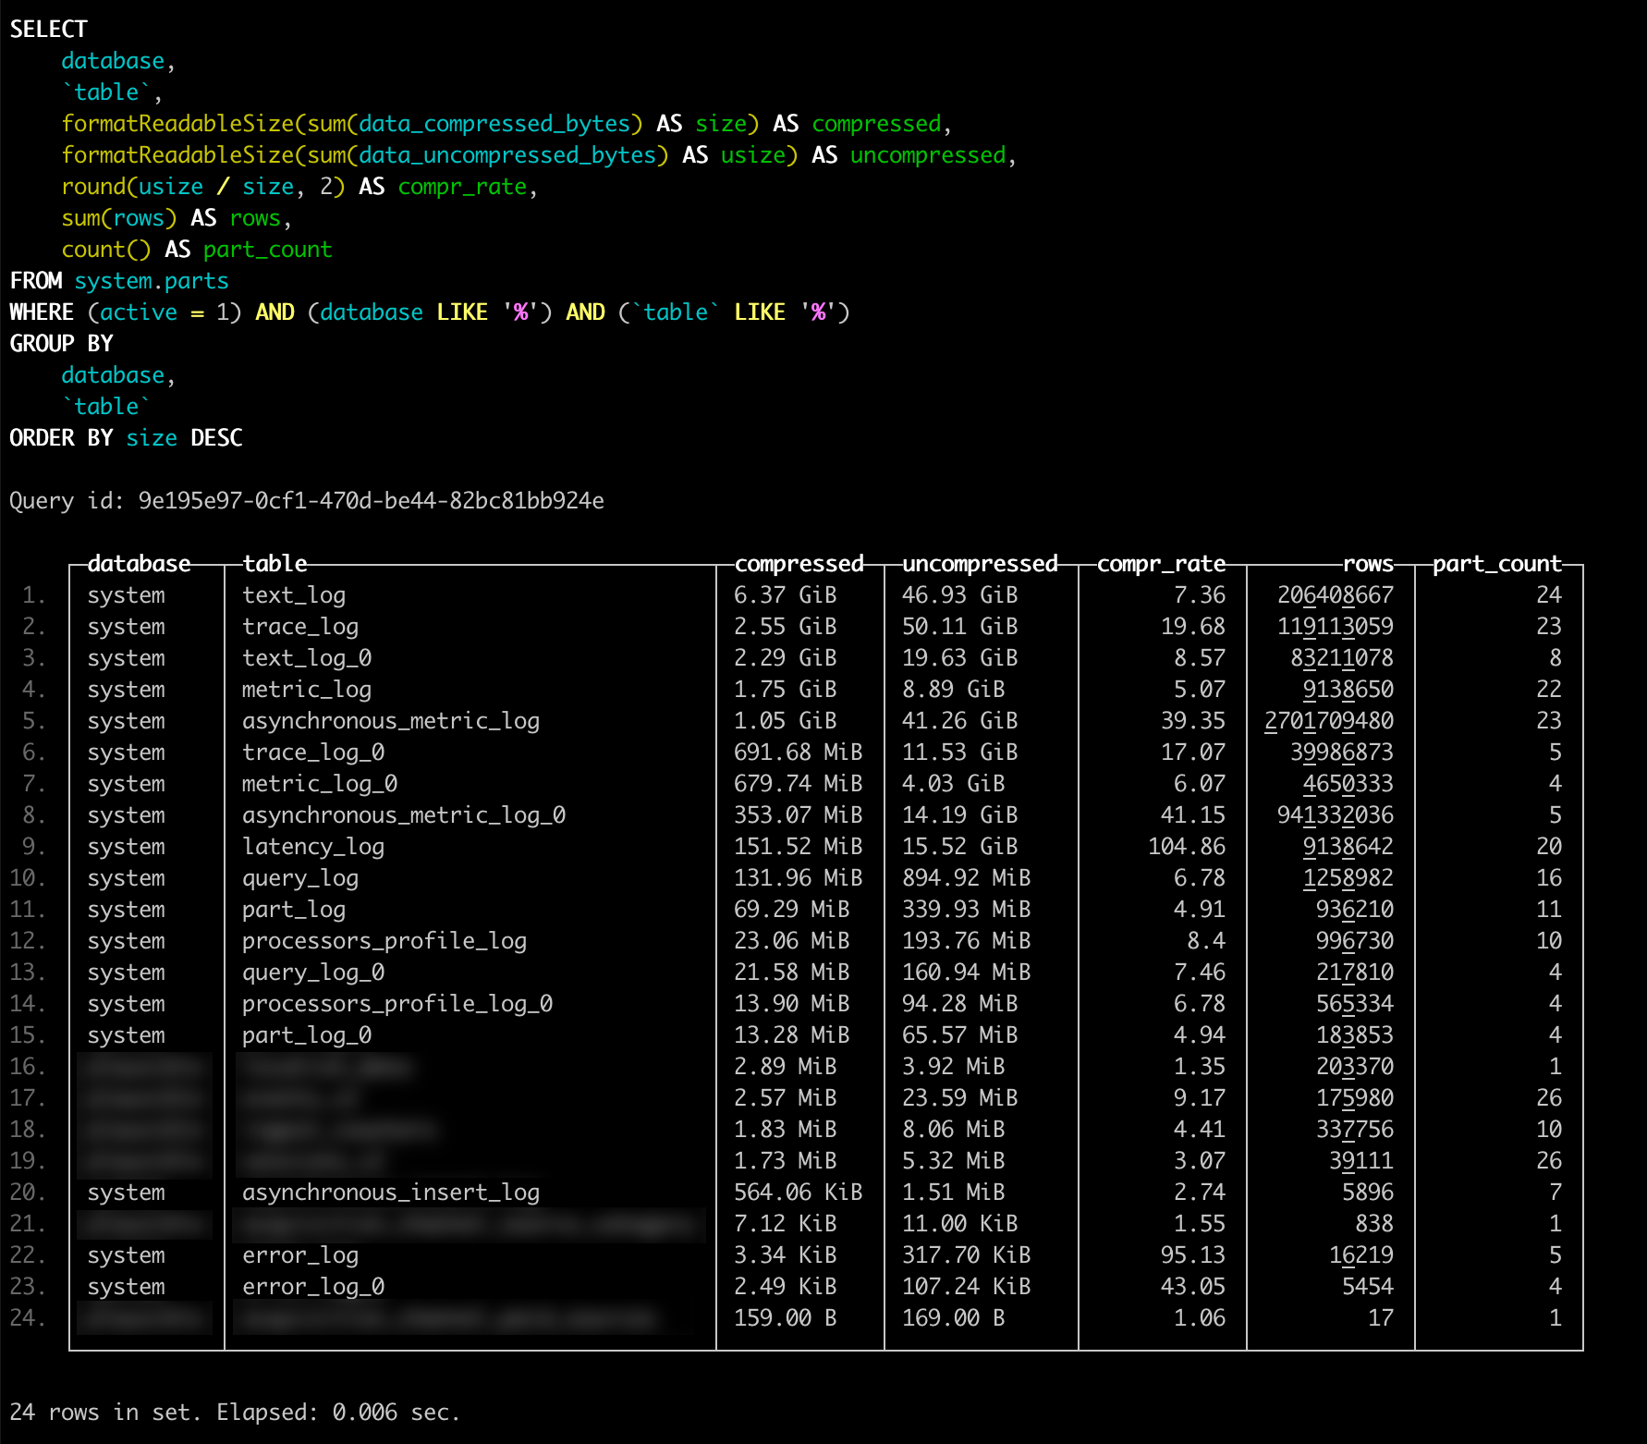This screenshot has height=1444, width=1647.
Task: Click the latency_log table entry
Action: pos(312,847)
